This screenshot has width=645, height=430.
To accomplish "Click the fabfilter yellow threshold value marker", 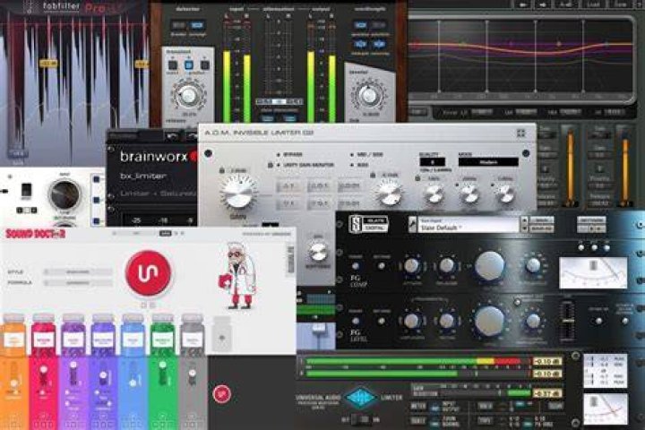I will pos(48,64).
